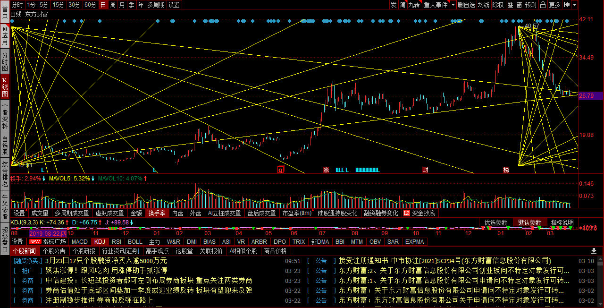Click the '窗' window layout icon
Screen dimensions: 604x308
pyautogui.click(x=519, y=5)
